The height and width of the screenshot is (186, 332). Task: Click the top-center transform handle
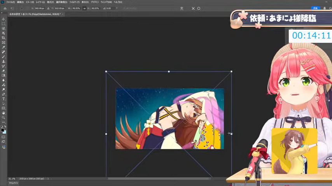coord(169,72)
